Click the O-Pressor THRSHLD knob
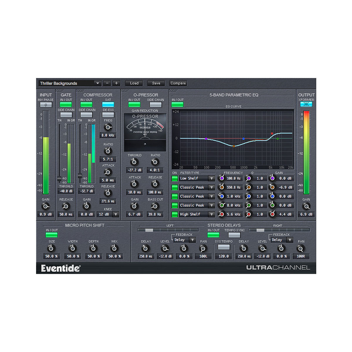Viewport: 352px width, 352px height. [134, 161]
